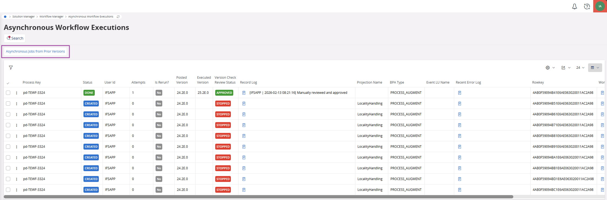The image size is (607, 200).
Task: Click the horizontal scrollbar below the table
Action: [x=258, y=197]
